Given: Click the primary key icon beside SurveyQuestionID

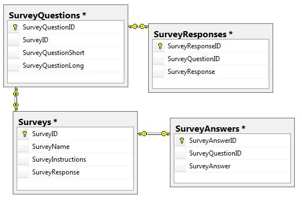Looking at the screenshot, I should [x=15, y=27].
